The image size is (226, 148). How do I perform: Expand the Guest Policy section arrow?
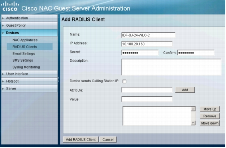3,26
